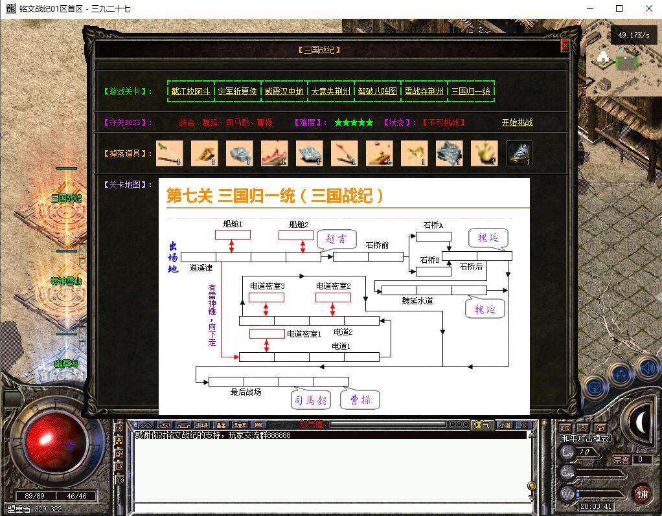The width and height of the screenshot is (662, 516).
Task: Click the 第七关 stage map image
Action: click(344, 297)
